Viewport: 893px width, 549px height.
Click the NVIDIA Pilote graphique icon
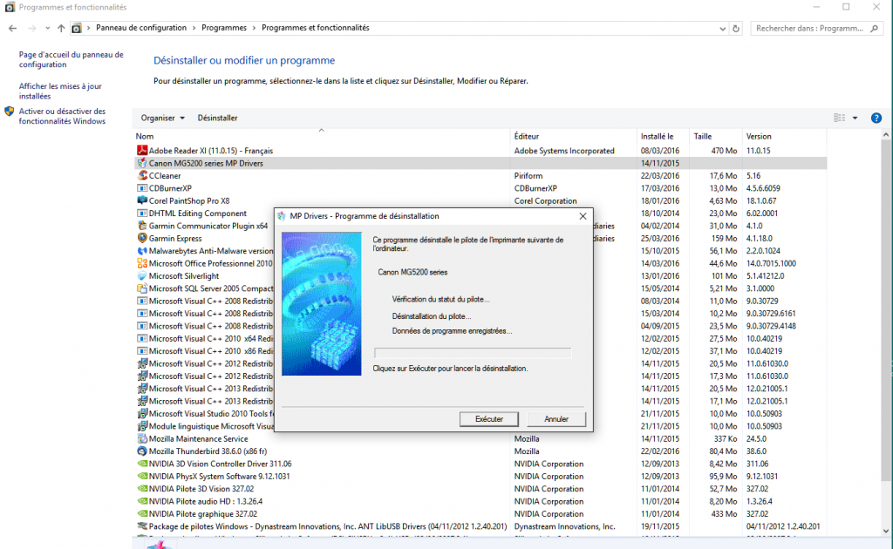pyautogui.click(x=142, y=514)
